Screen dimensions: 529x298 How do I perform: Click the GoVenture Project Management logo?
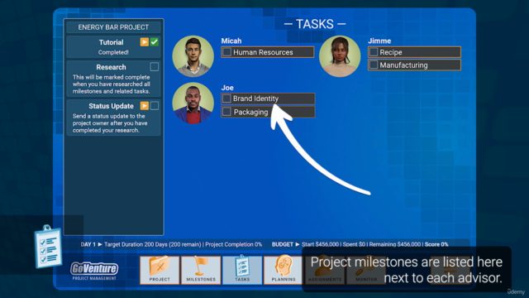coord(94,271)
